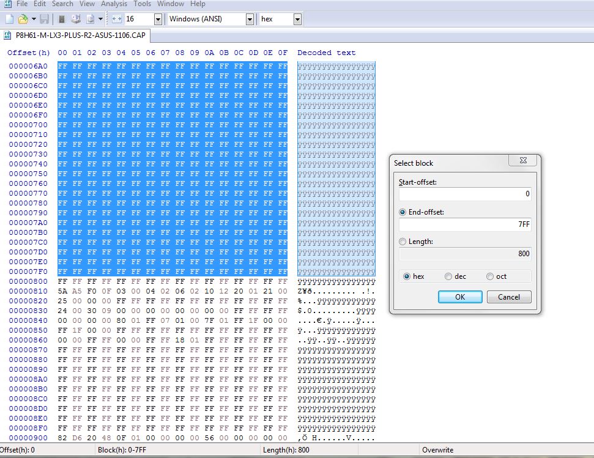Click the Decoded text column header
The width and height of the screenshot is (594, 458).
326,53
